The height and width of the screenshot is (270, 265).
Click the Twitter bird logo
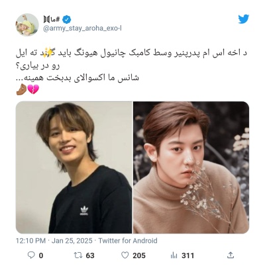click(244, 19)
